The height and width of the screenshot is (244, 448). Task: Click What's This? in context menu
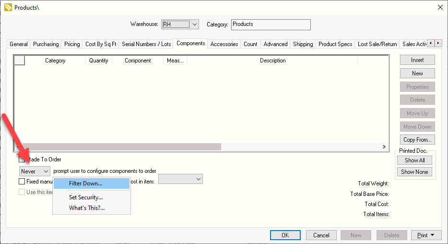(86, 208)
